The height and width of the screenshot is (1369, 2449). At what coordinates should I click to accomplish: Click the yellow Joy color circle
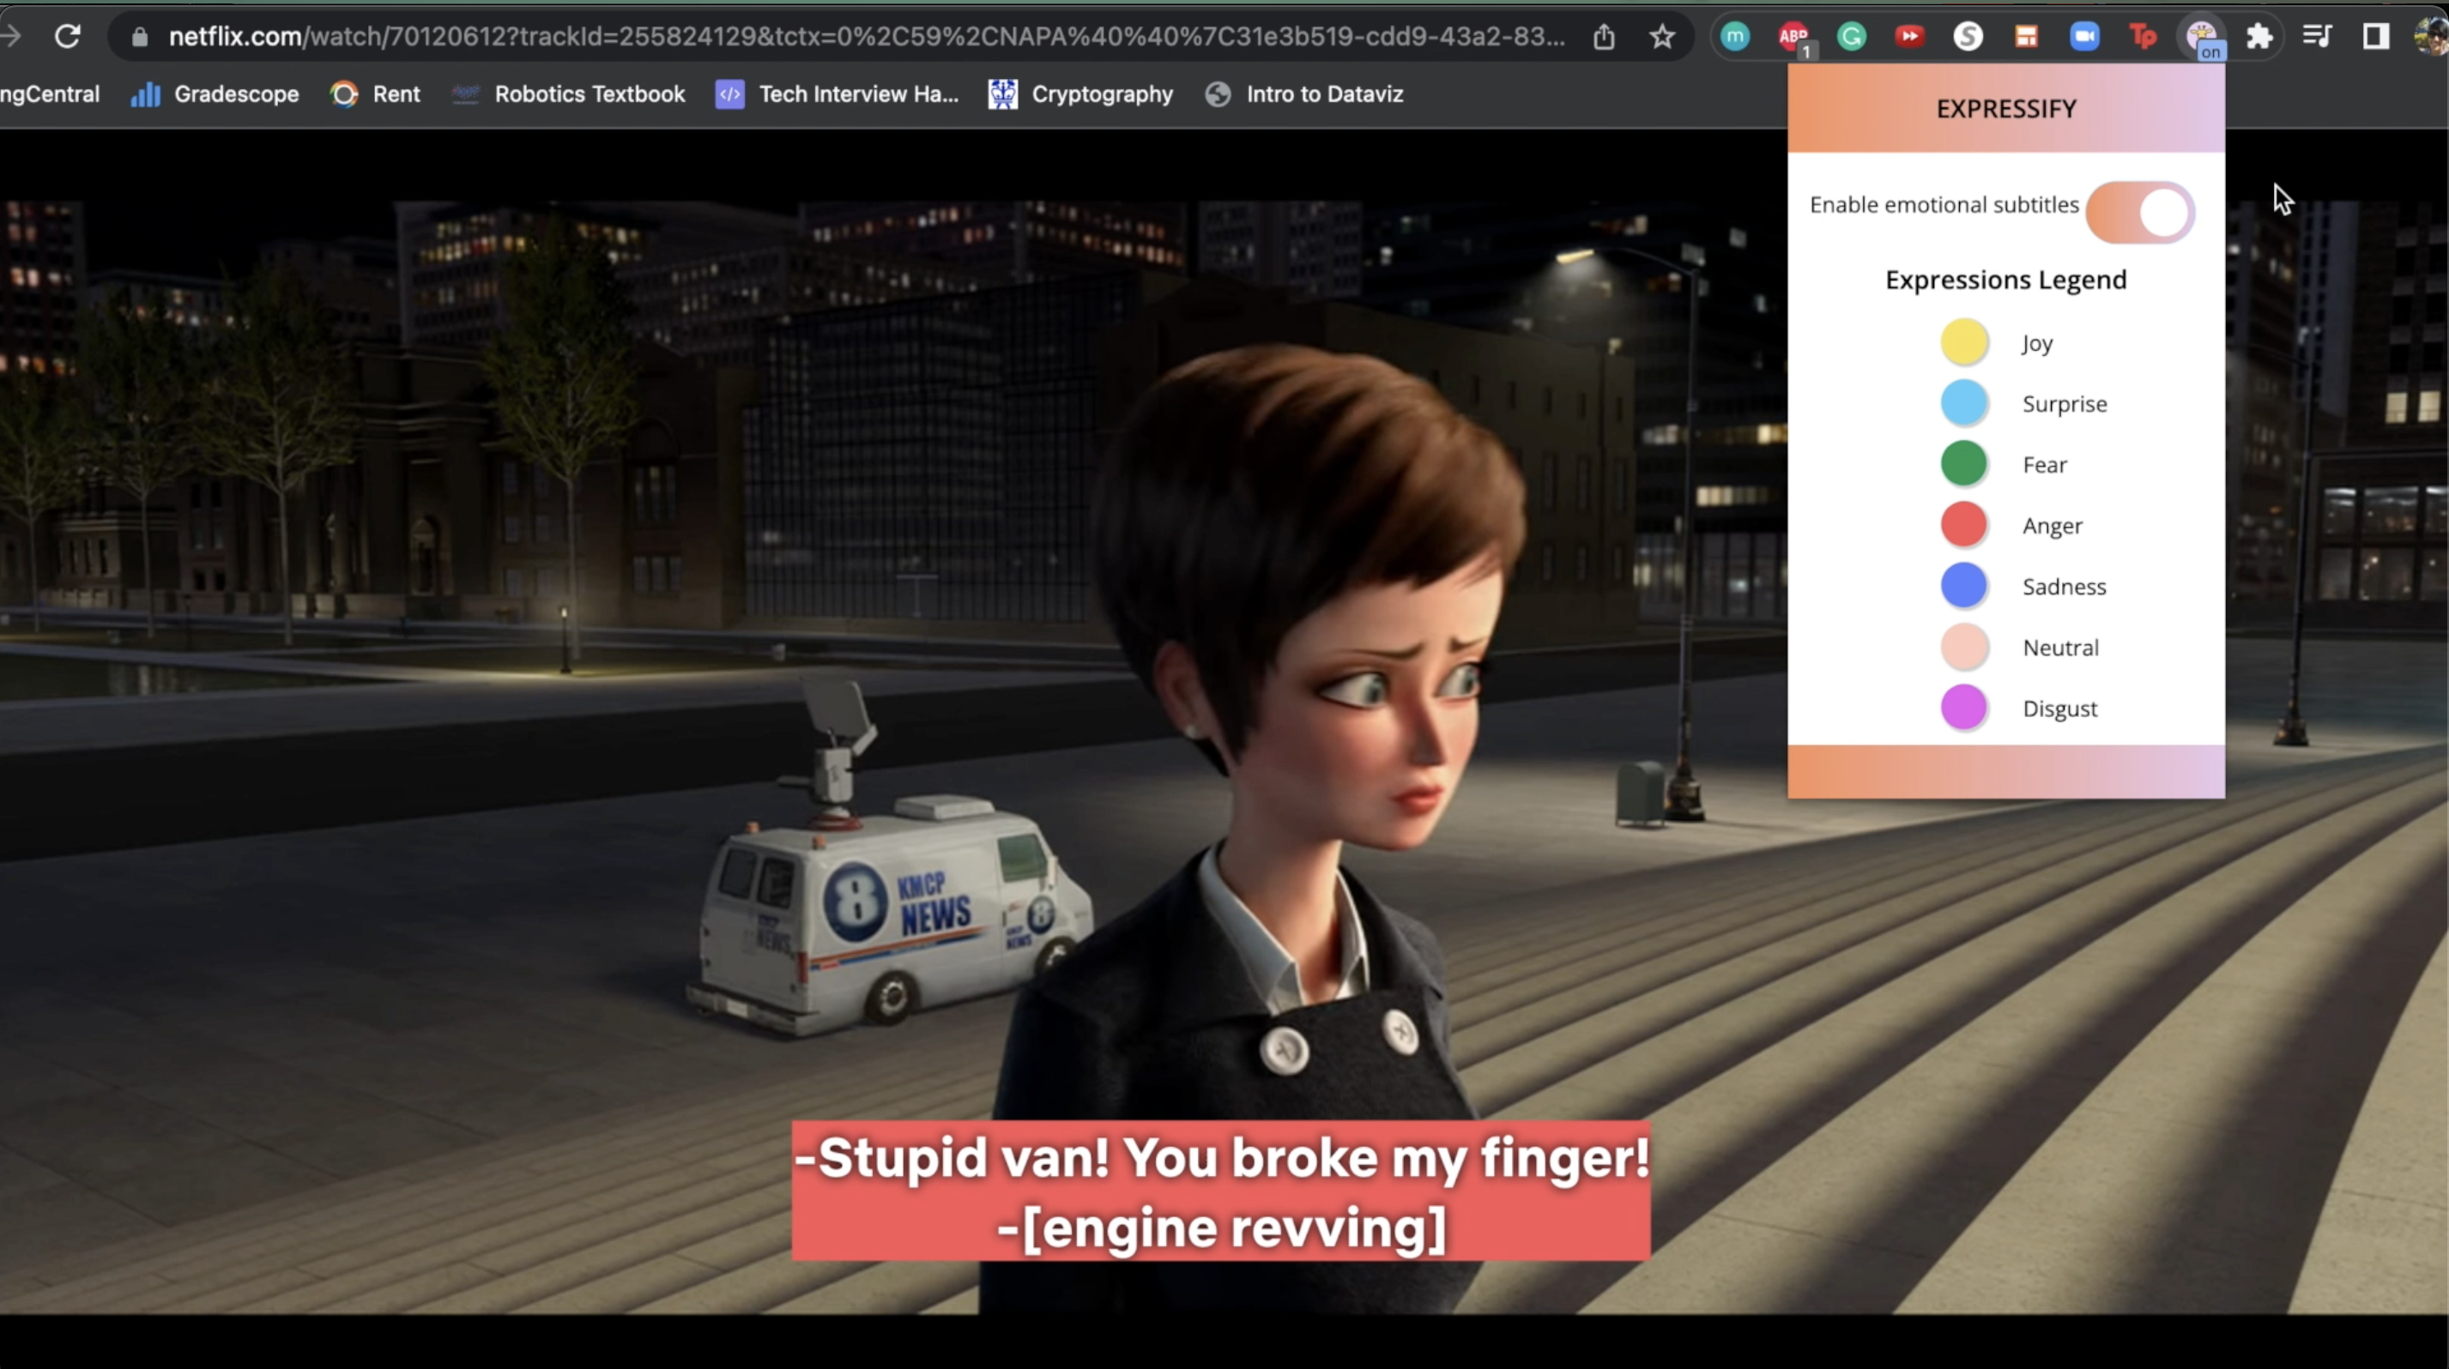pos(1963,342)
